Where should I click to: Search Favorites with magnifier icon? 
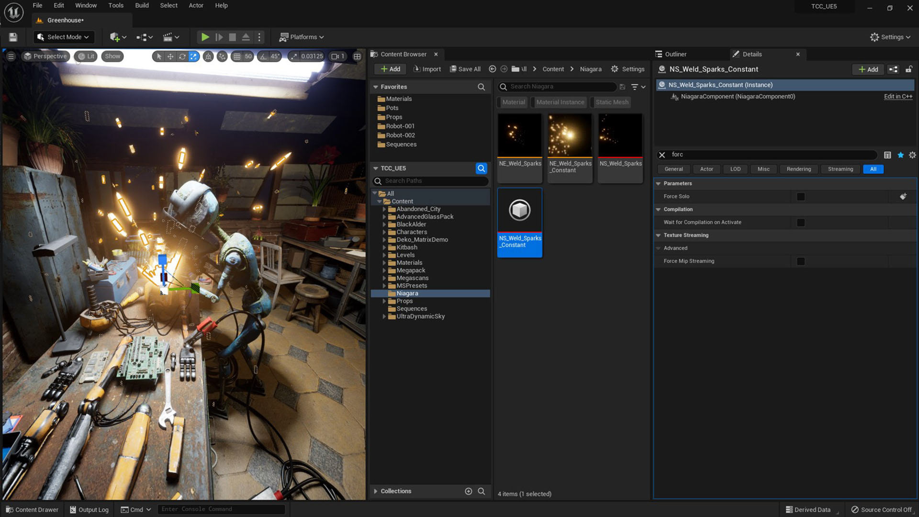pyautogui.click(x=481, y=87)
